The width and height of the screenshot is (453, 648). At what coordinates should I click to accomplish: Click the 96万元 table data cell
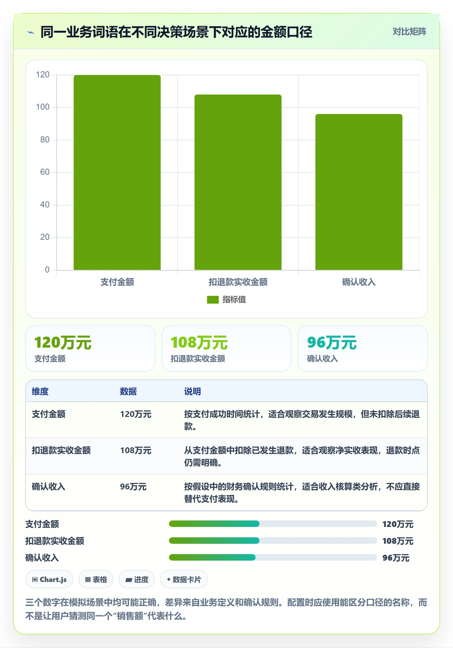point(133,486)
